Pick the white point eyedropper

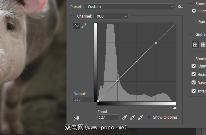click(141, 117)
